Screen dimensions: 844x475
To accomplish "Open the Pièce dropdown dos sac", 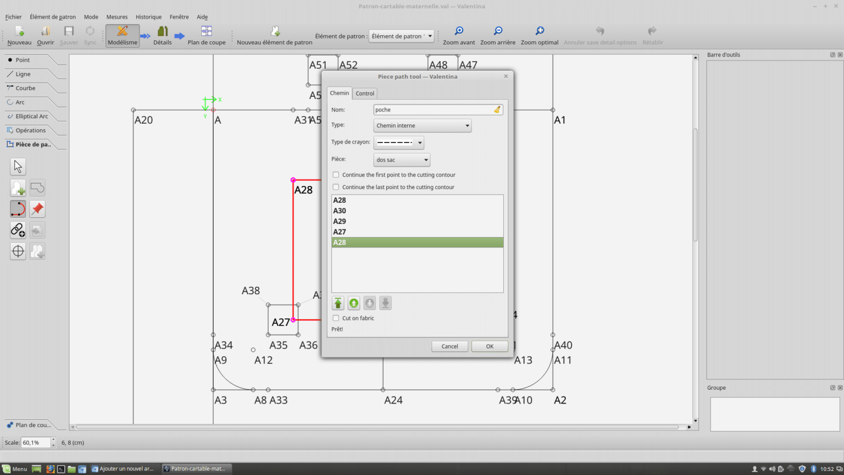I will click(x=402, y=160).
